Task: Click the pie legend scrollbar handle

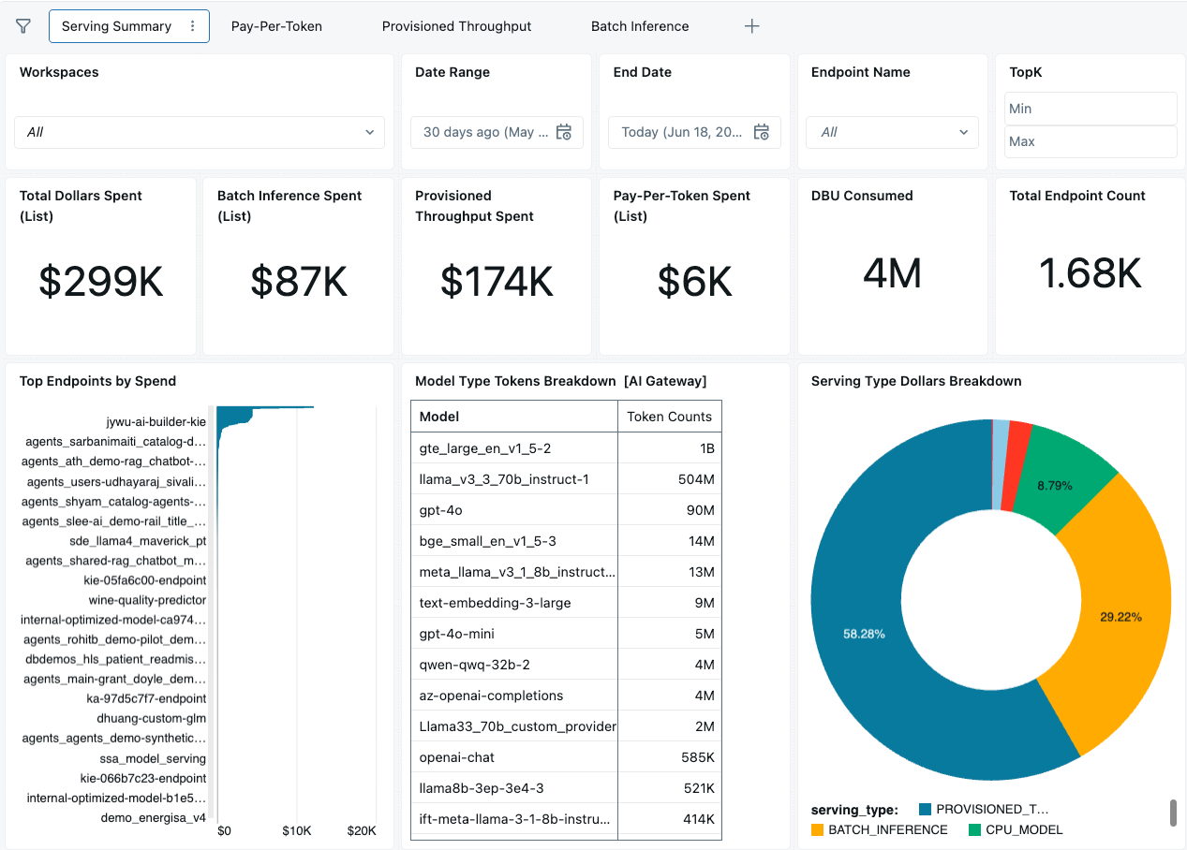Action: tap(1173, 813)
